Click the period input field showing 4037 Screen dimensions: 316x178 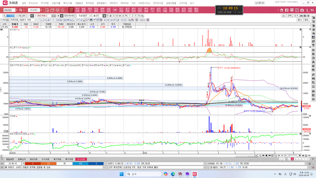tap(86, 16)
